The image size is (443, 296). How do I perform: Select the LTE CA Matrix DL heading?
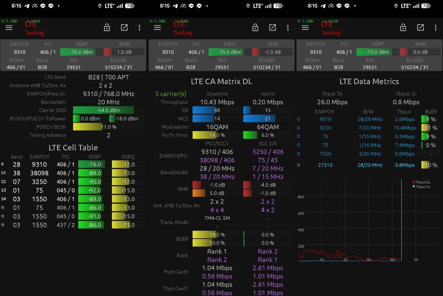pyautogui.click(x=221, y=82)
